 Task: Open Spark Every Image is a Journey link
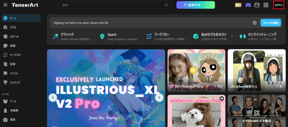[x=119, y=36]
